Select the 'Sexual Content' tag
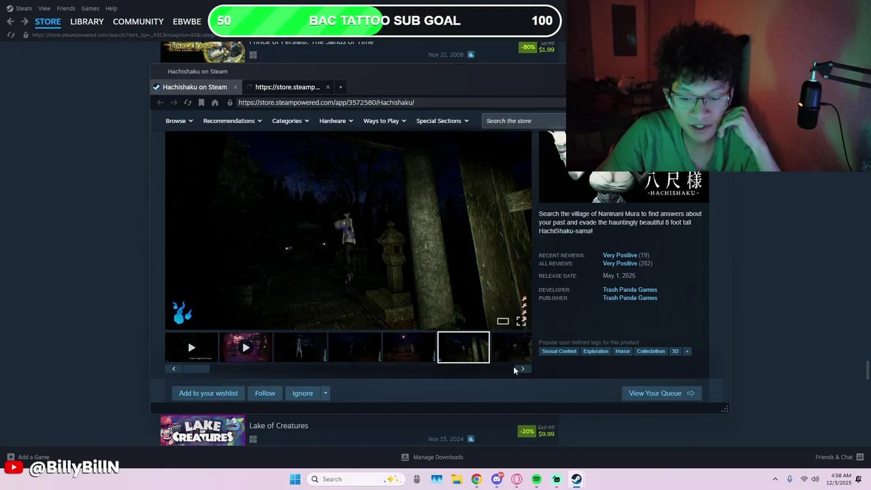871x490 pixels. pos(559,351)
